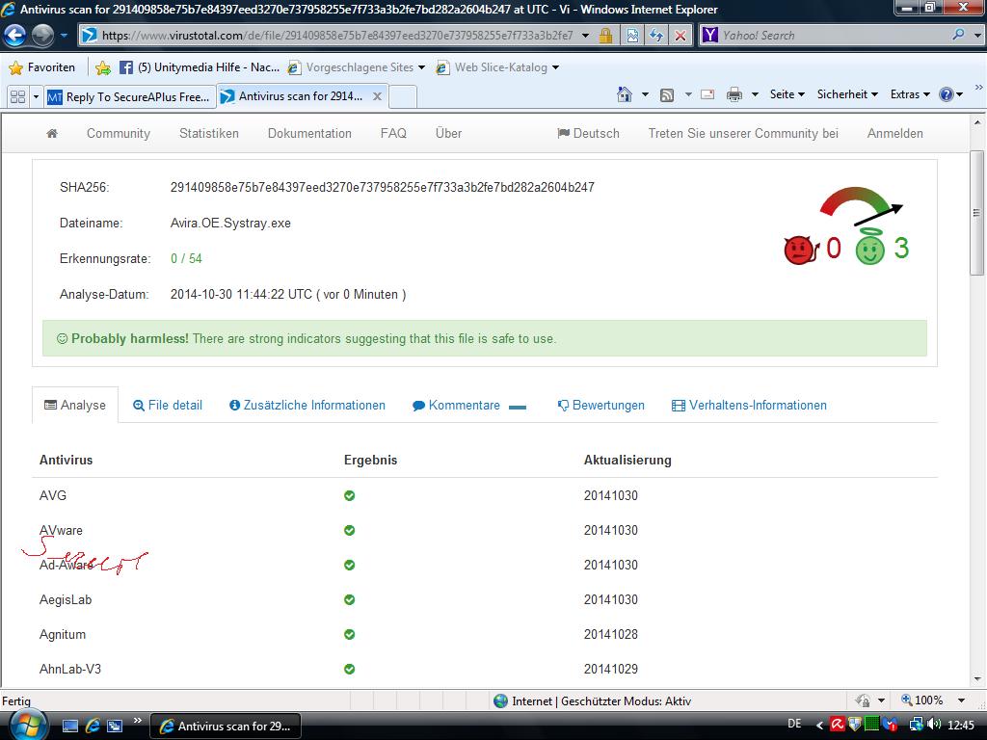Click the browser Back arrow button

point(15,36)
